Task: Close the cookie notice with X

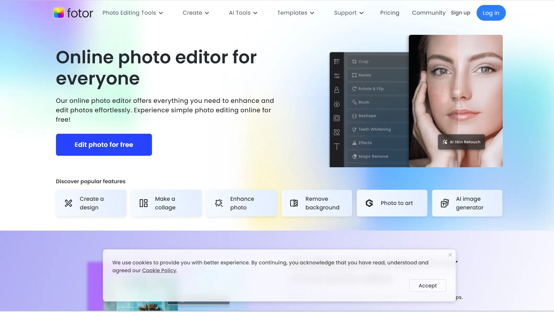Action: click(450, 255)
